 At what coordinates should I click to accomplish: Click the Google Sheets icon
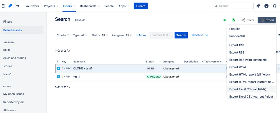pos(234,20)
